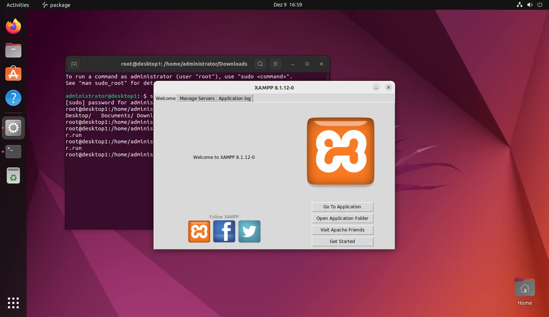The width and height of the screenshot is (549, 317).
Task: Click Go To Application button
Action: tap(342, 207)
